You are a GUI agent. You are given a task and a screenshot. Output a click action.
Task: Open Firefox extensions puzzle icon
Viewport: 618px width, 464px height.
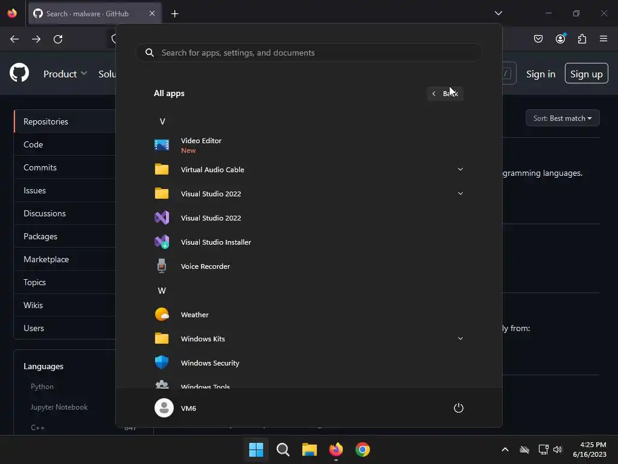(x=582, y=39)
